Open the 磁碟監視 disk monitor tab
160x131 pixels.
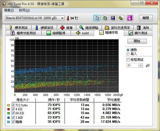tap(56, 33)
